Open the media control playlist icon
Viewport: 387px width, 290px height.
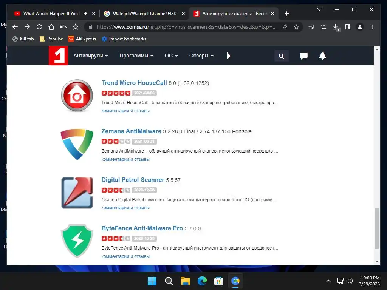(311, 27)
